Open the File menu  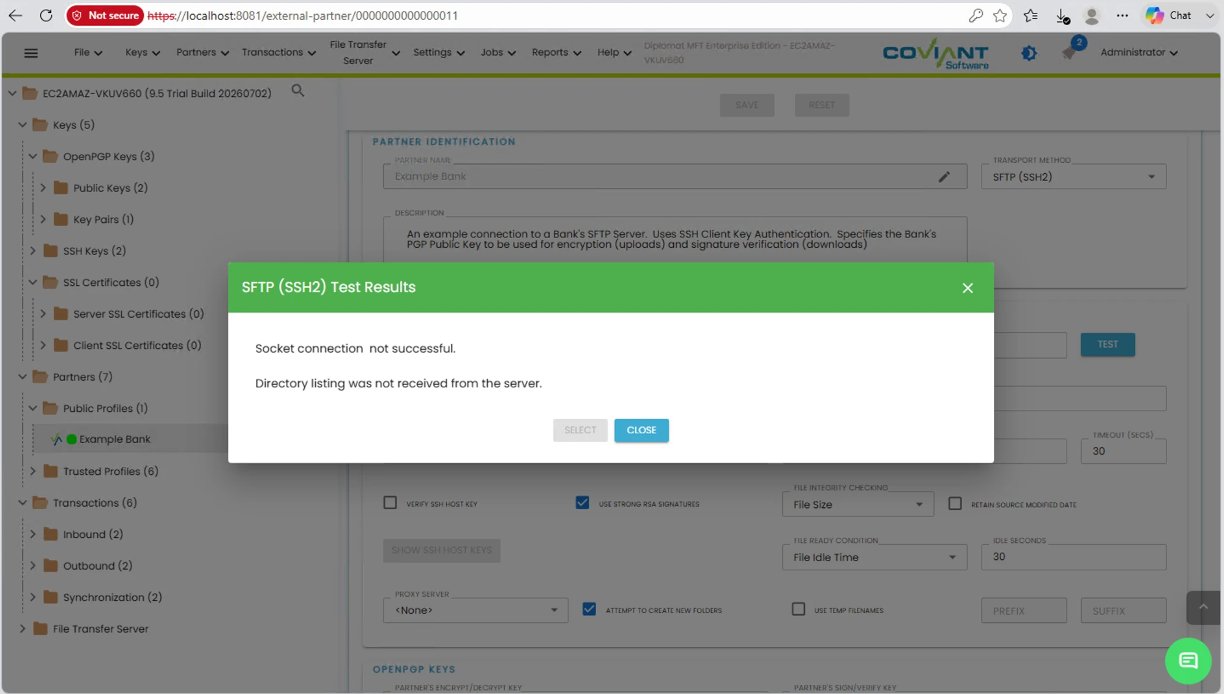point(88,53)
